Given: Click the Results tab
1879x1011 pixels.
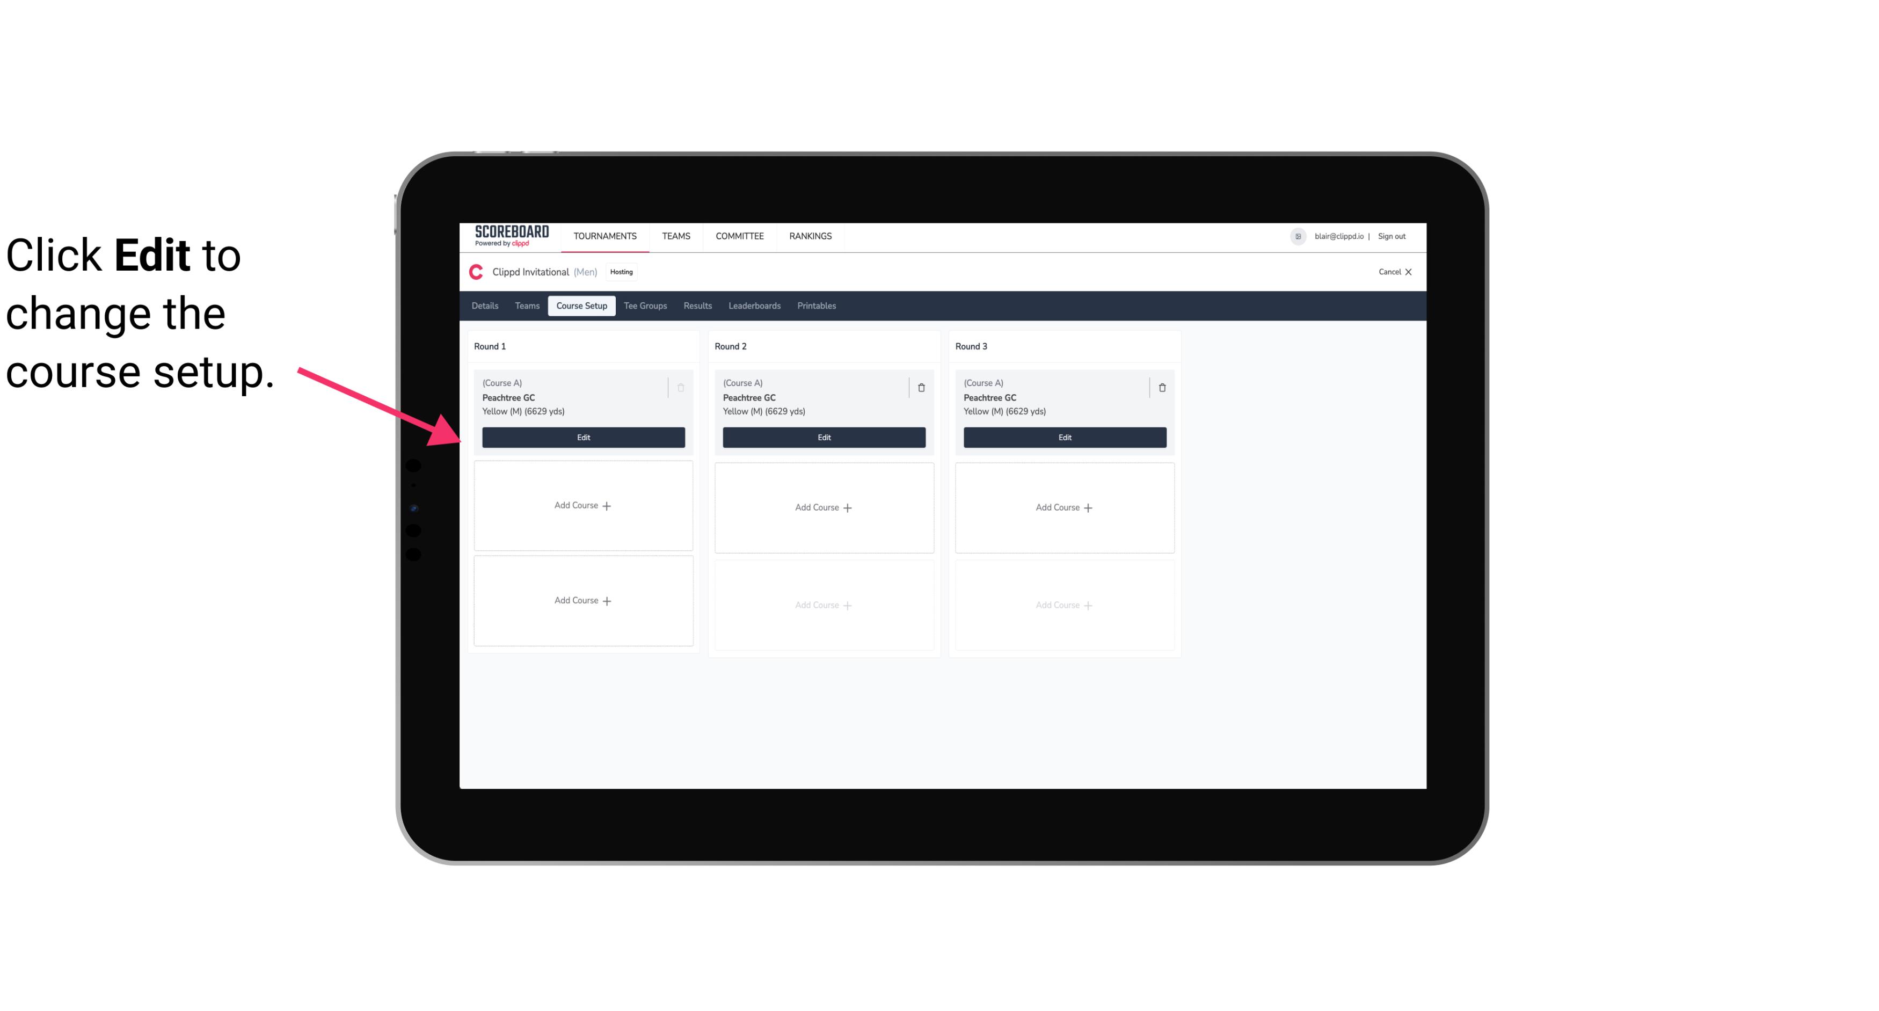Looking at the screenshot, I should (698, 305).
